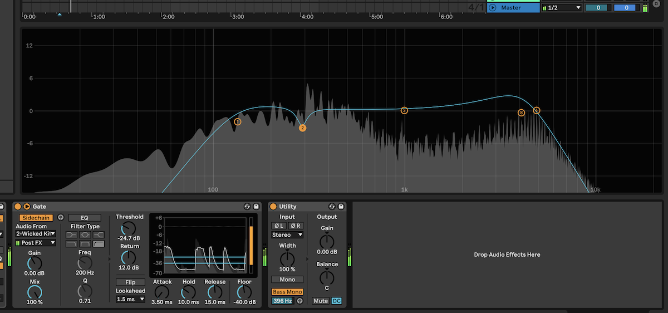Select the highpass filter type icon
Image resolution: width=668 pixels, height=313 pixels.
coord(99,243)
